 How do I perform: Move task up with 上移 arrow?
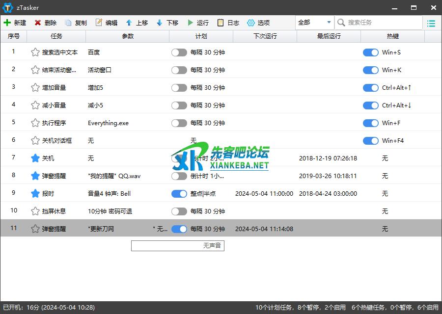coord(129,23)
